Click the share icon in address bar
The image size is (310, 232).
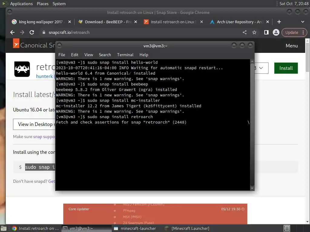click(245, 32)
